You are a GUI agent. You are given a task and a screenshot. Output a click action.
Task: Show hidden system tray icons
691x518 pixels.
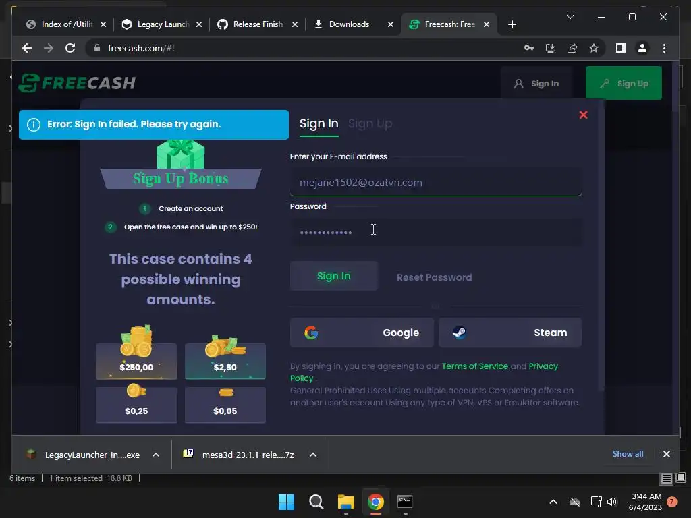[553, 502]
